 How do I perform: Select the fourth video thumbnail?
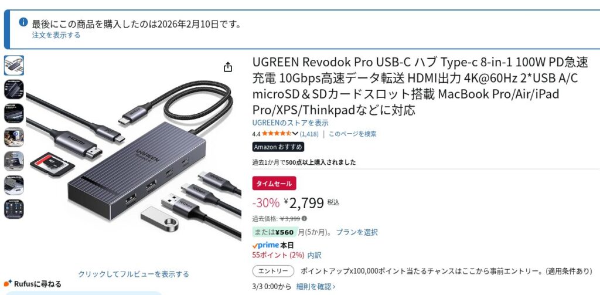pos(14,137)
